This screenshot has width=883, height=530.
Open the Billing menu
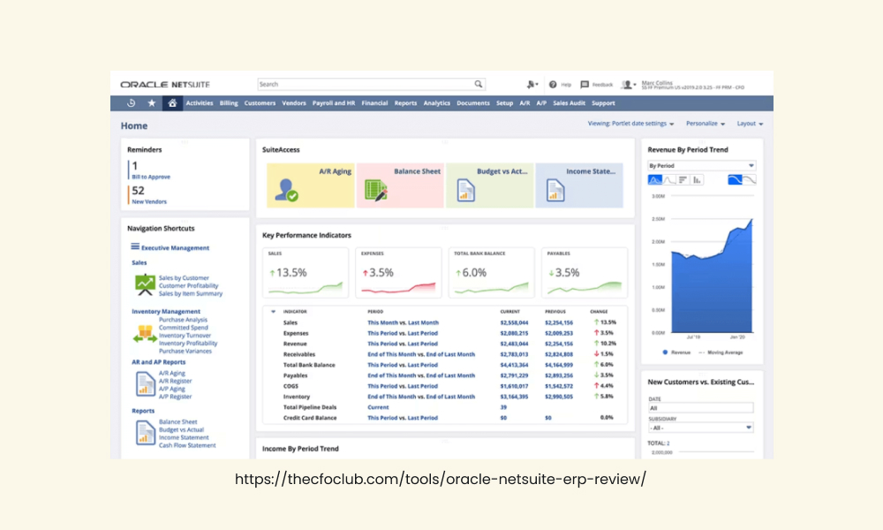(229, 103)
